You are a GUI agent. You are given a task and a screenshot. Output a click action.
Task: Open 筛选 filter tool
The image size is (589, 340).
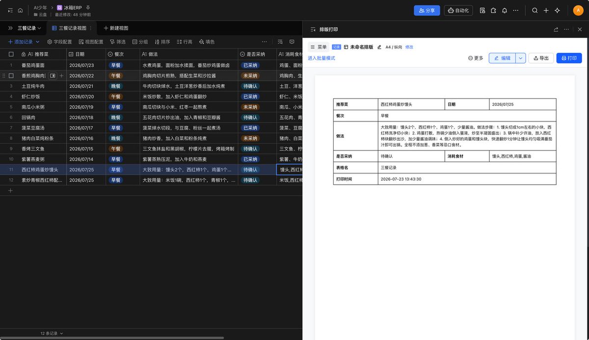pos(118,42)
